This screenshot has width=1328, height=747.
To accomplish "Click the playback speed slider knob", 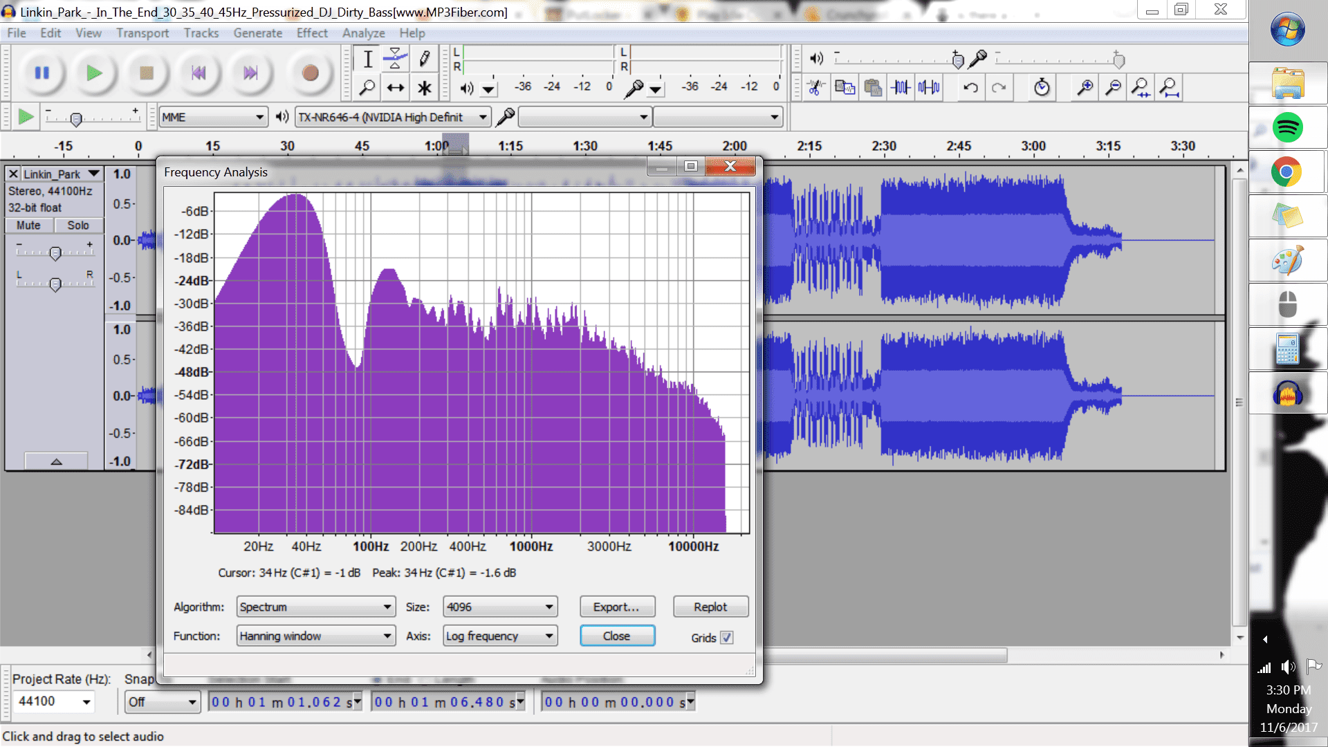I will tap(76, 119).
